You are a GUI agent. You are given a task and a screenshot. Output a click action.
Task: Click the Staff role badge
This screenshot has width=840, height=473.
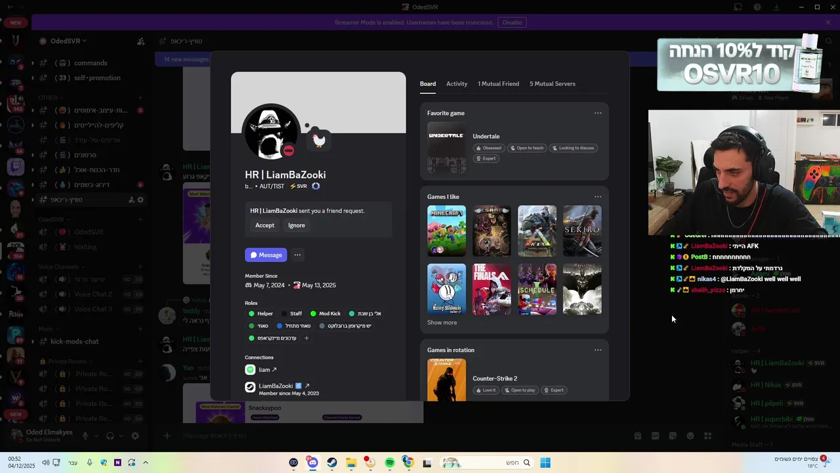pos(291,313)
